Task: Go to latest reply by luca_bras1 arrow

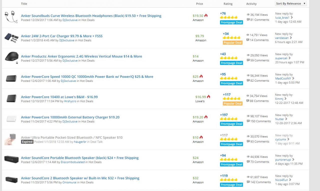Action: point(292,17)
